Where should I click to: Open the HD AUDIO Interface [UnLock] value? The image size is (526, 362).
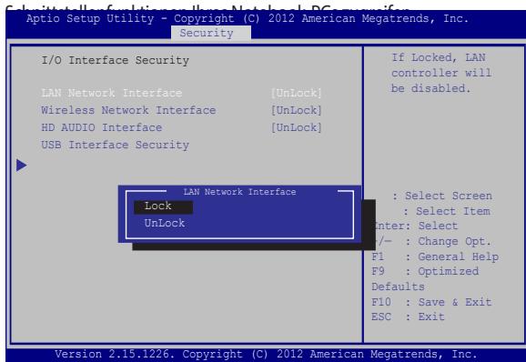[x=296, y=127]
